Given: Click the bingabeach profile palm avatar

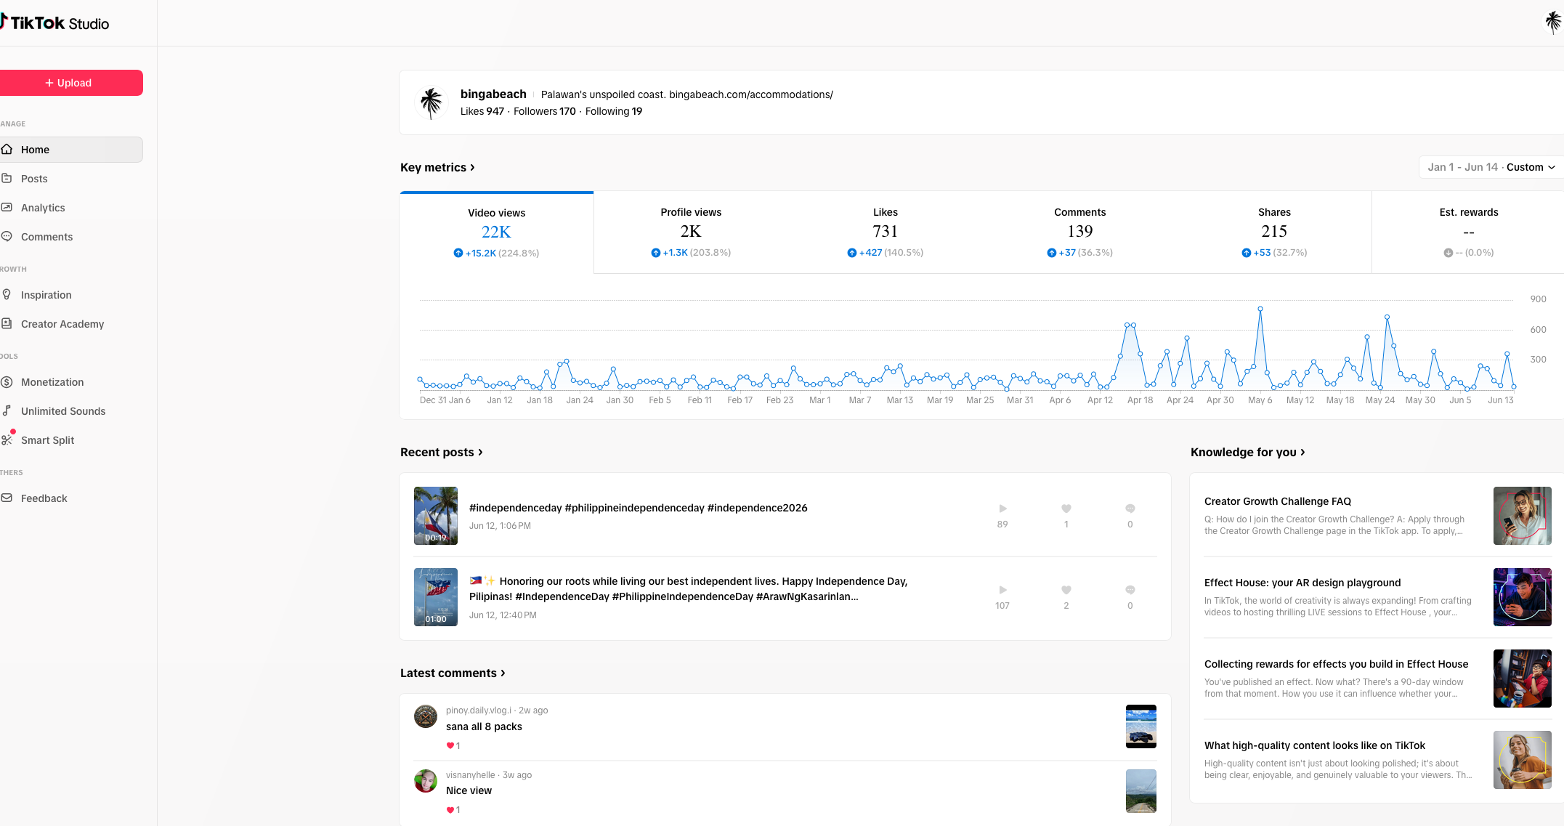Looking at the screenshot, I should tap(431, 102).
